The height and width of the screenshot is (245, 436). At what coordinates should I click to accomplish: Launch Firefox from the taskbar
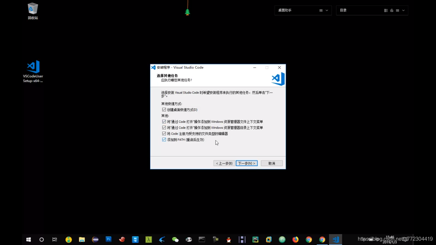click(x=296, y=240)
